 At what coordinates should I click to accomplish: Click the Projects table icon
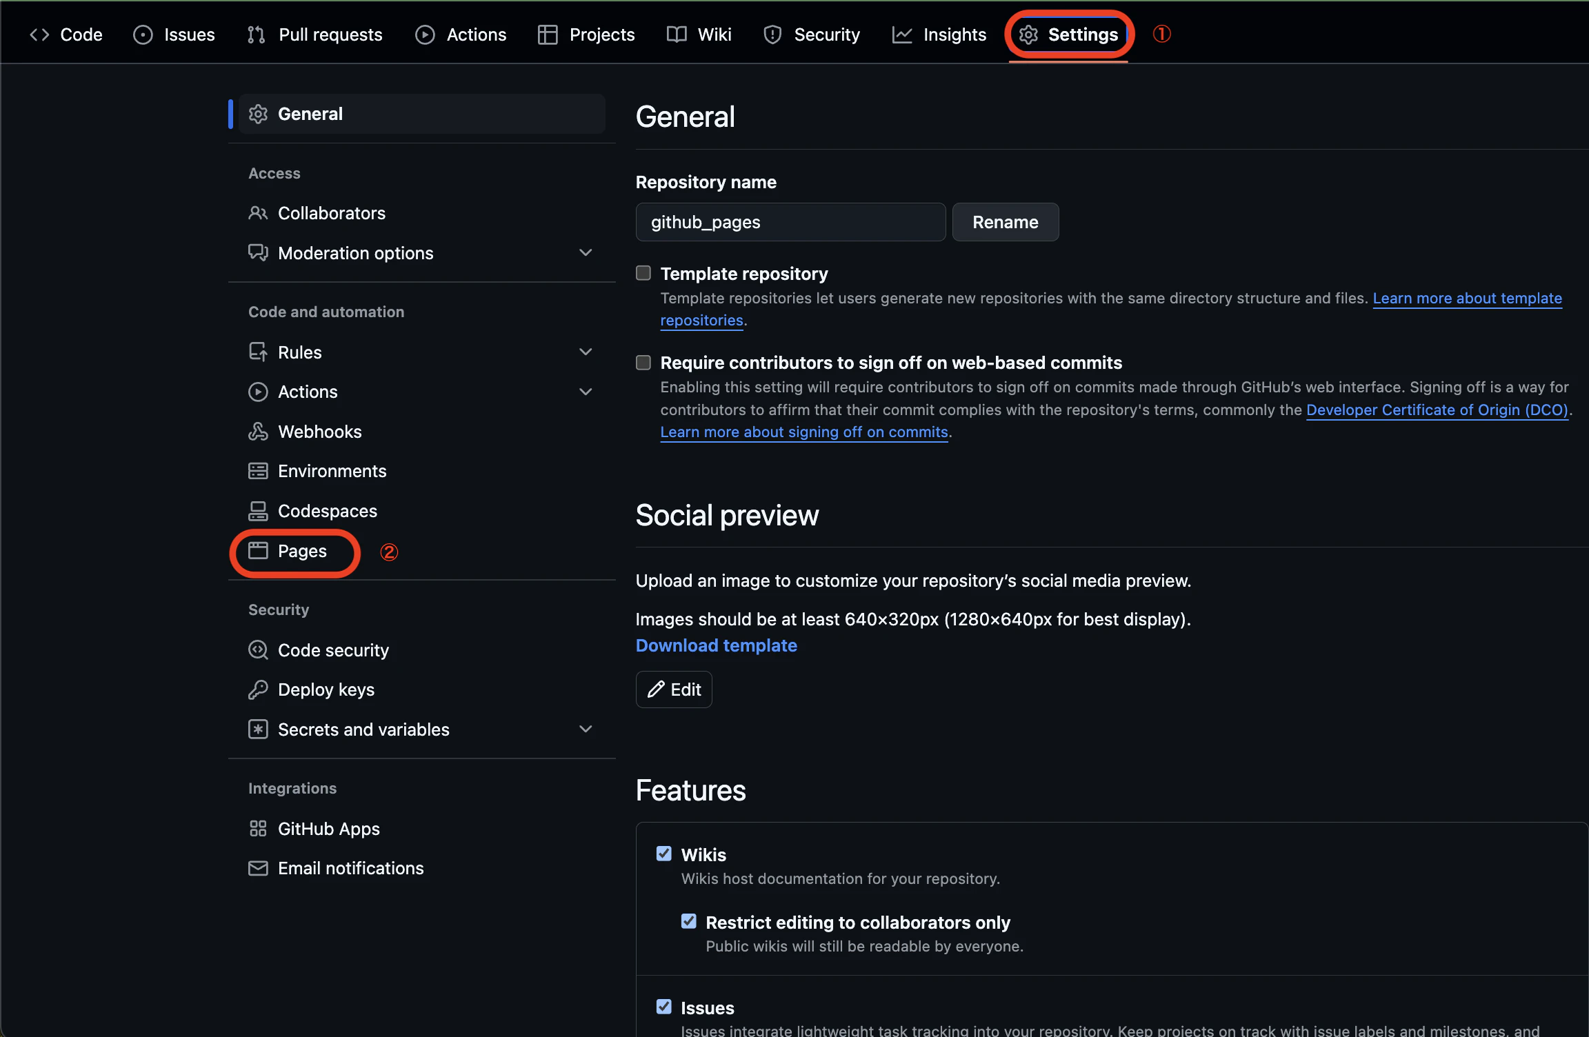548,34
